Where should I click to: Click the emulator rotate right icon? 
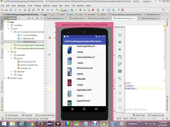(x=120, y=64)
